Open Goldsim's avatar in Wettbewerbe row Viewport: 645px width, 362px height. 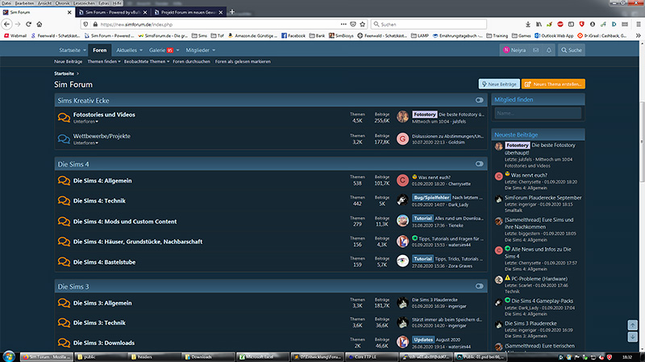[x=402, y=138]
